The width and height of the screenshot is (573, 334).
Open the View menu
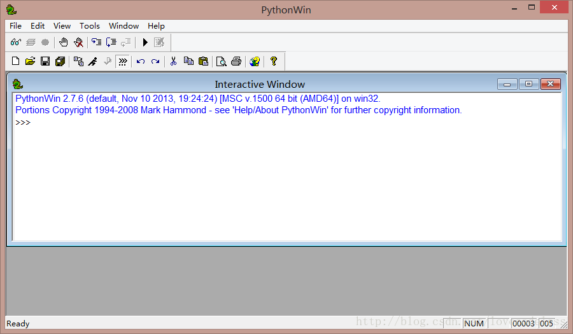pyautogui.click(x=62, y=26)
